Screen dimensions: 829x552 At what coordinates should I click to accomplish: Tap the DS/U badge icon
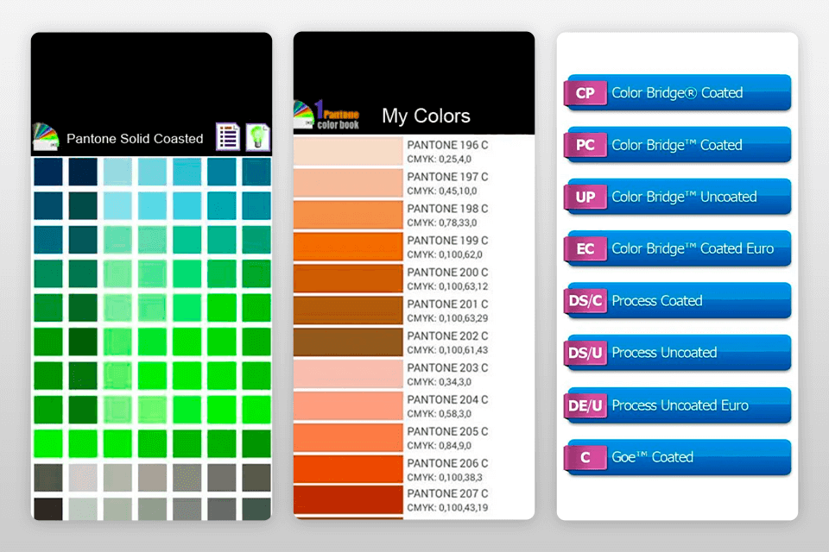point(585,353)
